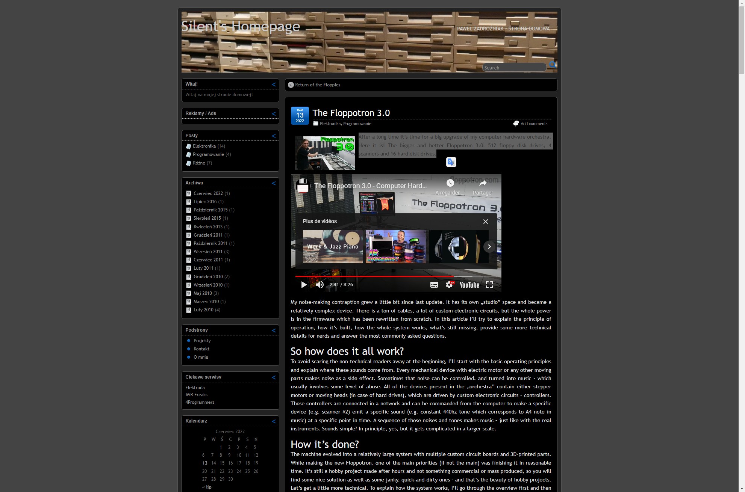Click the blue search magnifier icon

click(x=552, y=65)
